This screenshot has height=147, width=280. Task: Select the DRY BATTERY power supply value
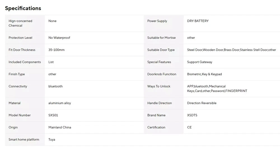[x=198, y=21]
